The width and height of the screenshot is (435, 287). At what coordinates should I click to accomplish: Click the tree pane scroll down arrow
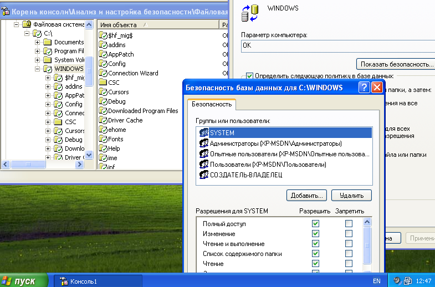(89, 155)
